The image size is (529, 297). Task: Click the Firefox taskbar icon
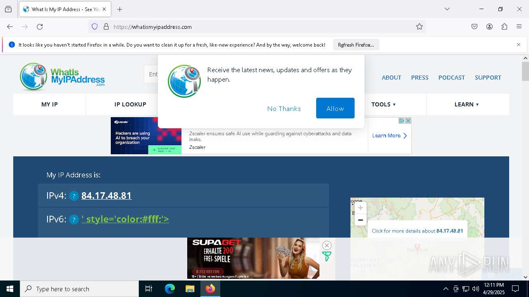[210, 289]
